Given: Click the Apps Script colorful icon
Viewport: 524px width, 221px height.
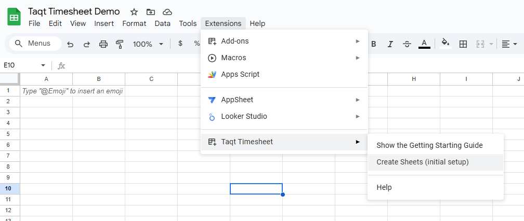Looking at the screenshot, I should (x=212, y=74).
